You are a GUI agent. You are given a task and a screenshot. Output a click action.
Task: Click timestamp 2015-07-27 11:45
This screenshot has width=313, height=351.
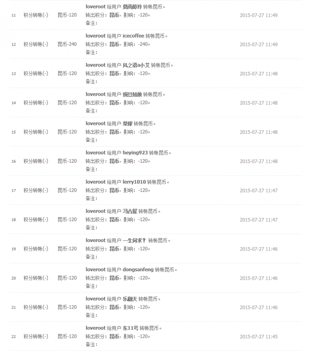tap(259, 337)
